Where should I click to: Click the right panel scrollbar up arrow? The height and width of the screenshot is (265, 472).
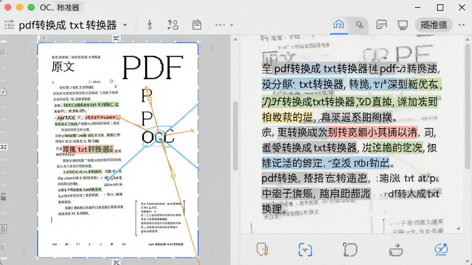click(467, 40)
